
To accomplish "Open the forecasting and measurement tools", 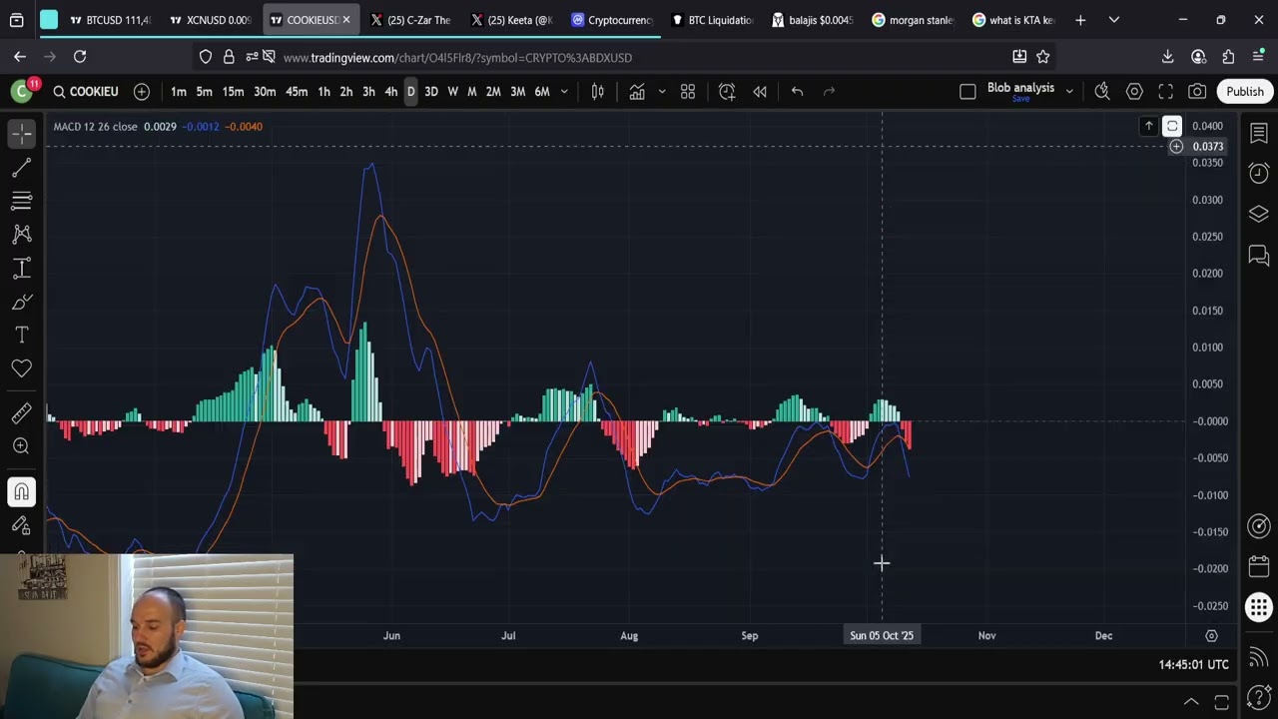I will [21, 268].
